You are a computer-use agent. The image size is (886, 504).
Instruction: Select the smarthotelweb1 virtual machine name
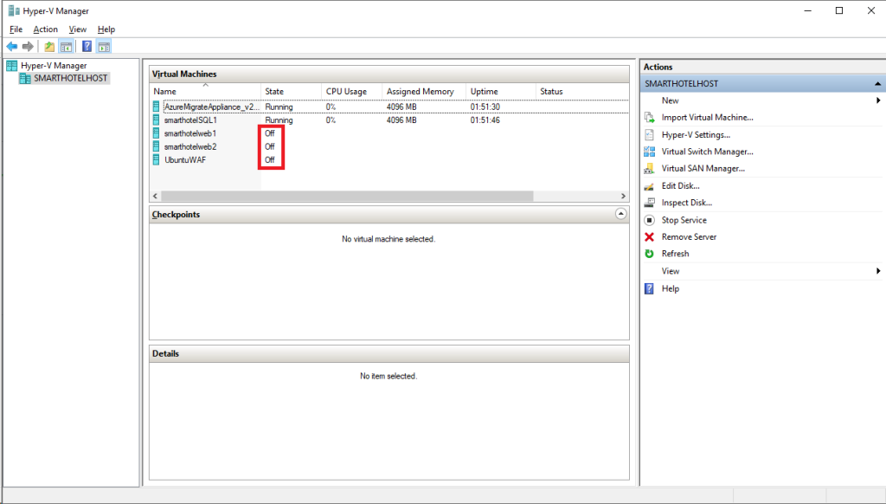pos(189,133)
